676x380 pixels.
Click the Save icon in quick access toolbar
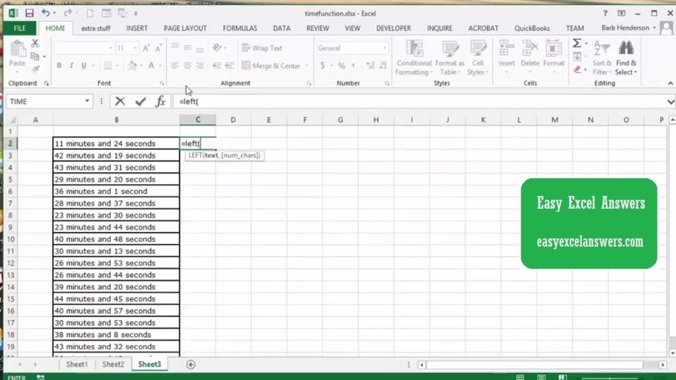29,13
